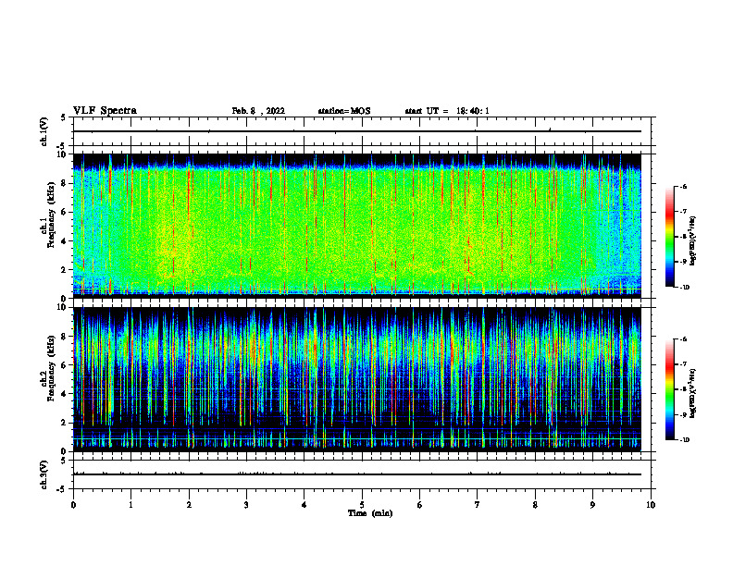Click the ch.3 voltage waveform trace
This screenshot has width=733, height=566.
click(357, 474)
